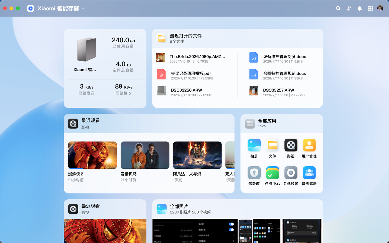Screen dimensions: 389x243
Task: Show notifications with the bell icon
Action: click(360, 8)
